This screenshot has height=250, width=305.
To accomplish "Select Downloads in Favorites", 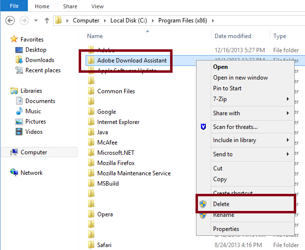I will coord(40,60).
